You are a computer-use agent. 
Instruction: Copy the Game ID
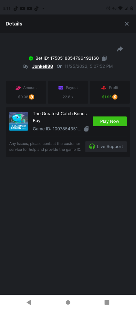pos(87,129)
